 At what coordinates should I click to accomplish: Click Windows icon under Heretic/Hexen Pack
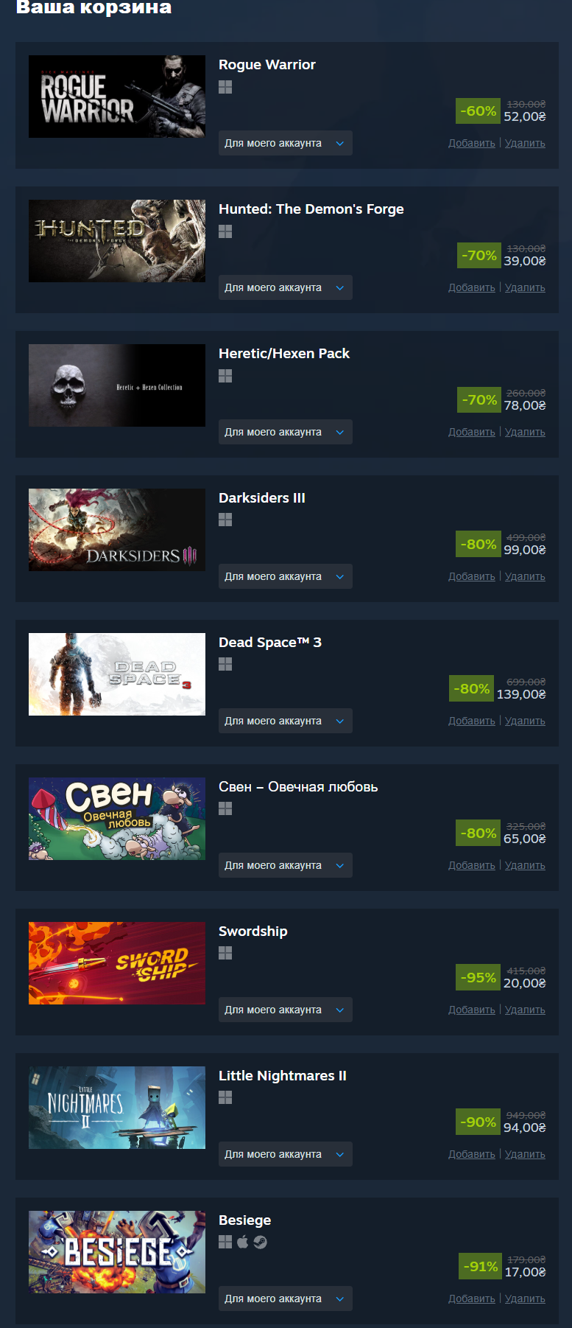pos(225,376)
